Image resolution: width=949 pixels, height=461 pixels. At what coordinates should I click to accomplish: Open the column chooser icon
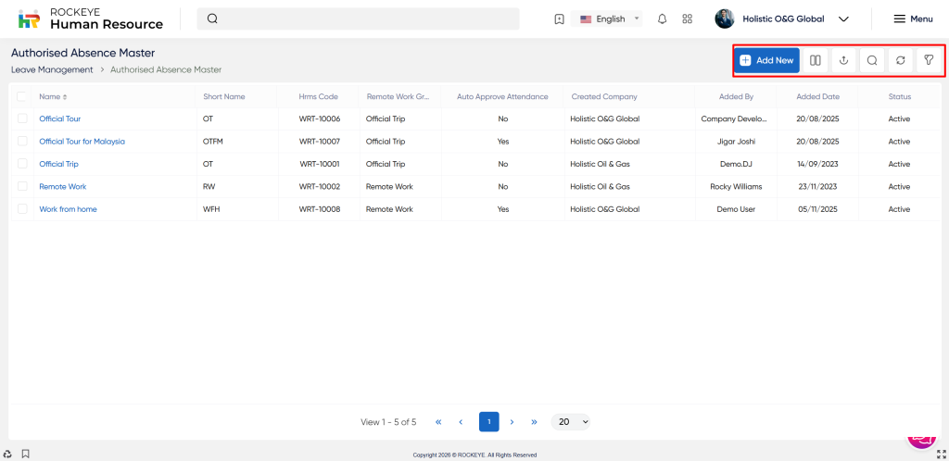[815, 60]
